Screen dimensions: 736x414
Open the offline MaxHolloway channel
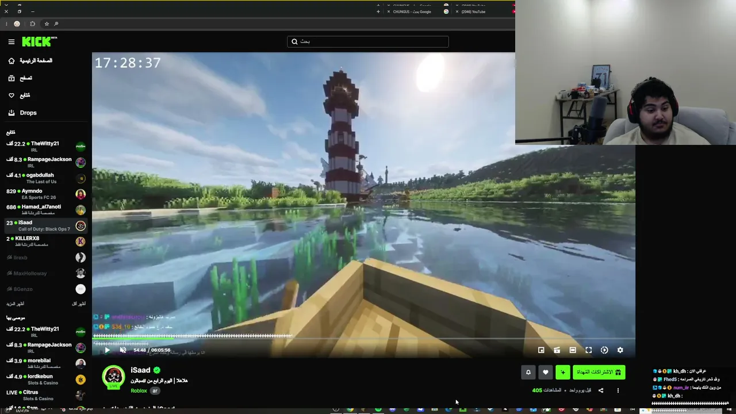tap(45, 273)
